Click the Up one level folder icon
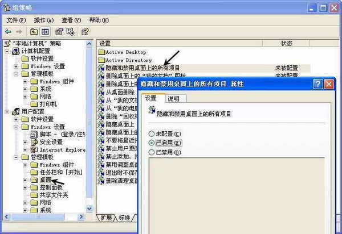The width and height of the screenshot is (342, 234). (x=34, y=31)
